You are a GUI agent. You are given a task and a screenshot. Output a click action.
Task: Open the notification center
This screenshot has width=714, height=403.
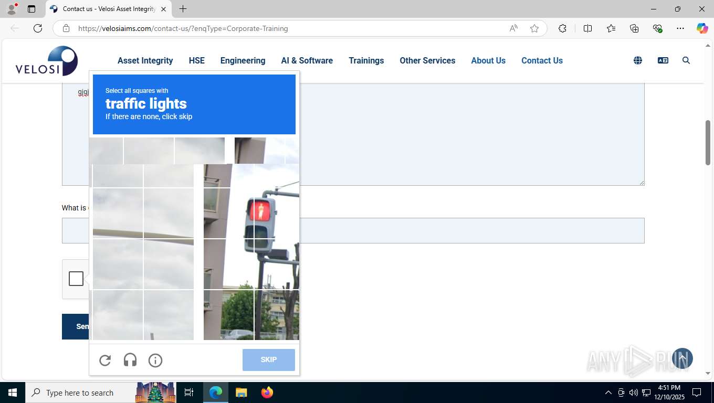[697, 393]
